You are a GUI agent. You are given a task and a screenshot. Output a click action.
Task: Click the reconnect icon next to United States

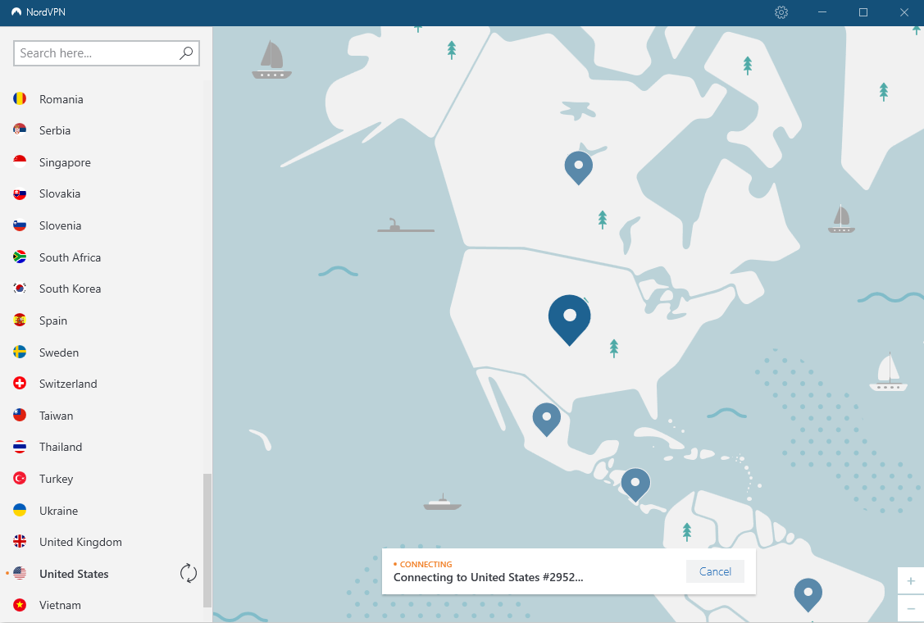[188, 574]
